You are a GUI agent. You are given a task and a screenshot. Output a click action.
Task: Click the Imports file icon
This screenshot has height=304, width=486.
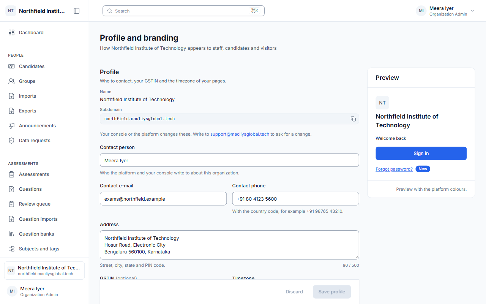11,96
